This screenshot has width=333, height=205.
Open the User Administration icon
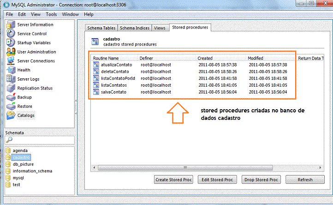pyautogui.click(x=11, y=52)
